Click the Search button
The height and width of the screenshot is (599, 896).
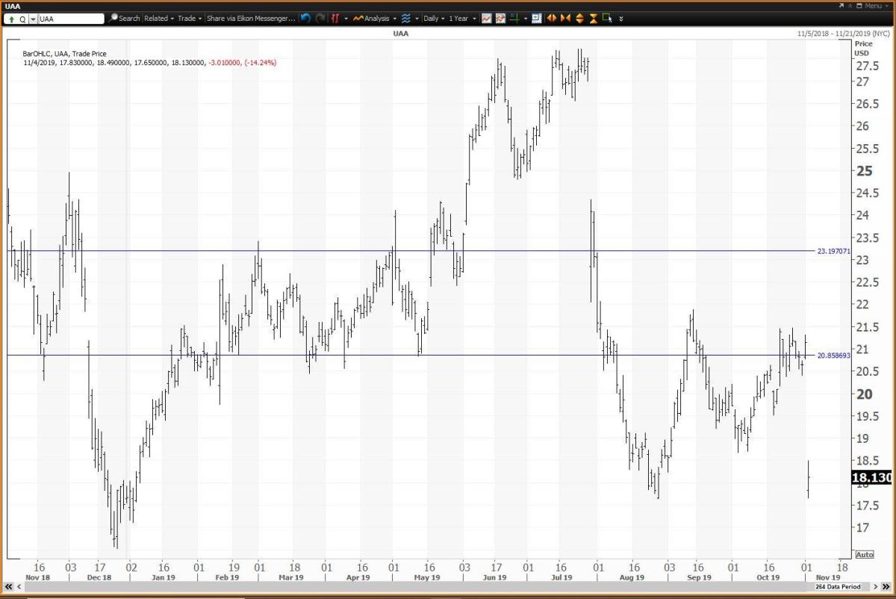coord(124,18)
